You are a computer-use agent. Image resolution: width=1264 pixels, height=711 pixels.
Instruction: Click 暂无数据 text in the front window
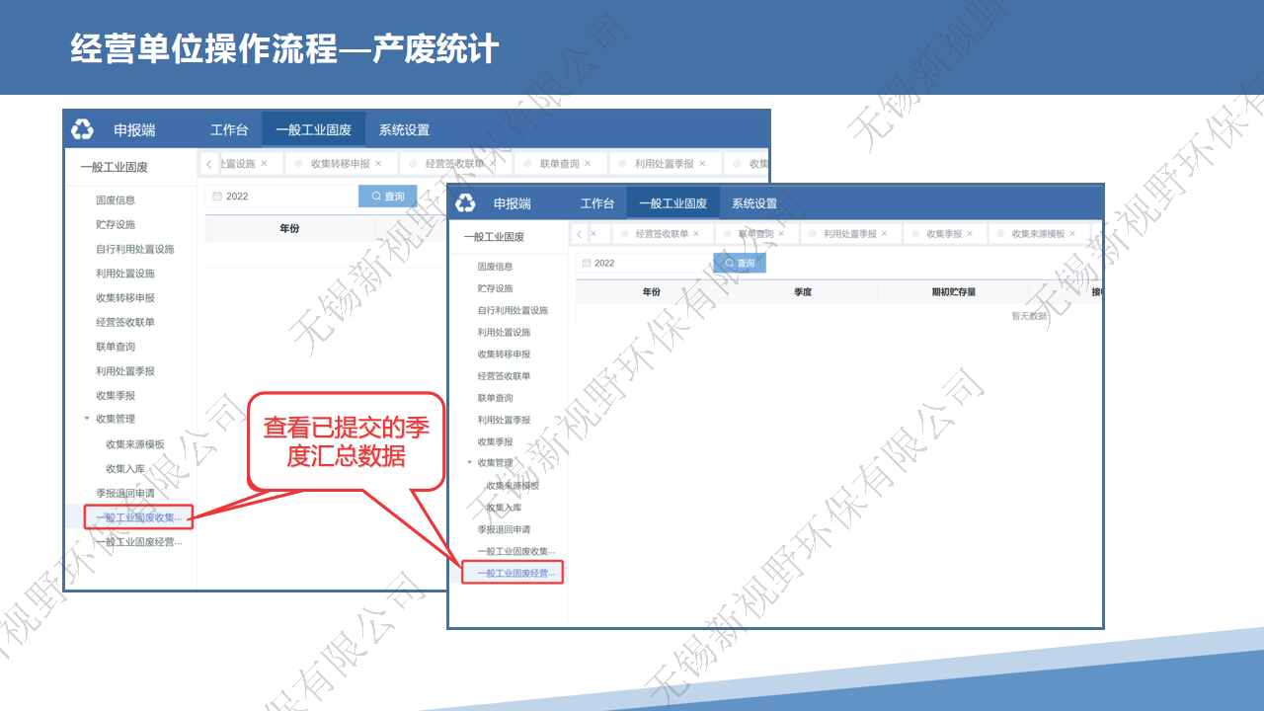pyautogui.click(x=1029, y=317)
